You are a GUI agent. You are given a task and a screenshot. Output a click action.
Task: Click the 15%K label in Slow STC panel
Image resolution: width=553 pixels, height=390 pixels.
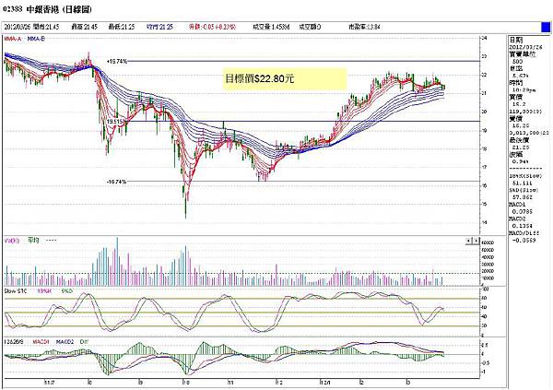[45, 290]
